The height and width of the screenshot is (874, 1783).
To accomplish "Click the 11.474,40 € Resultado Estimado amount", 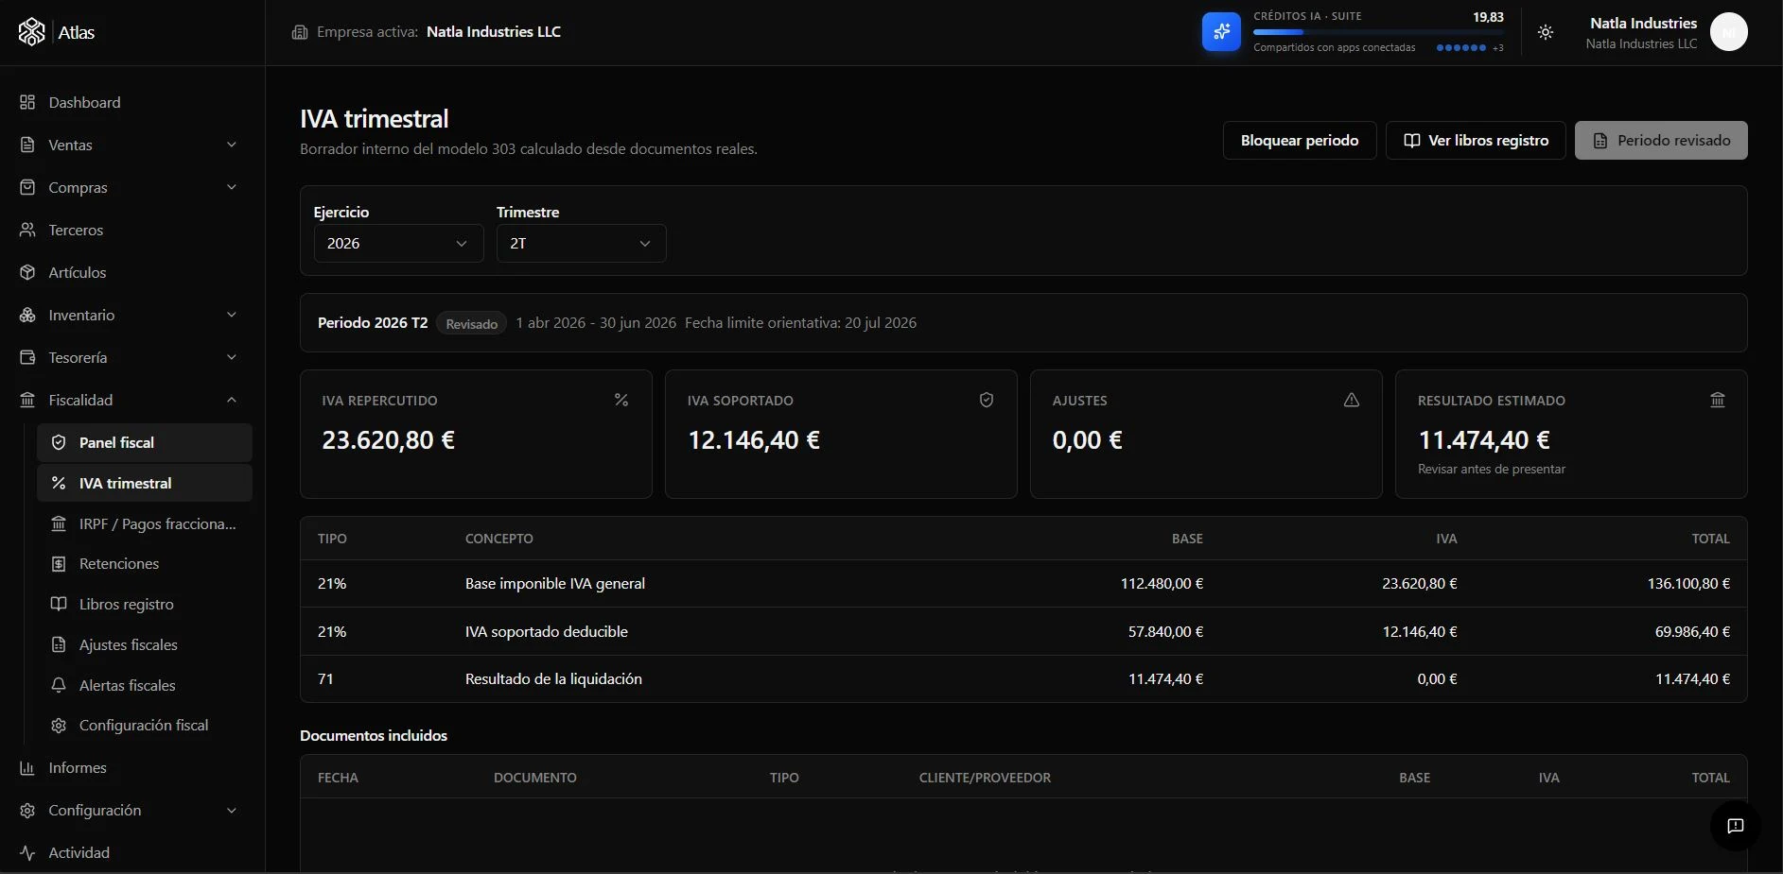I will tap(1484, 440).
